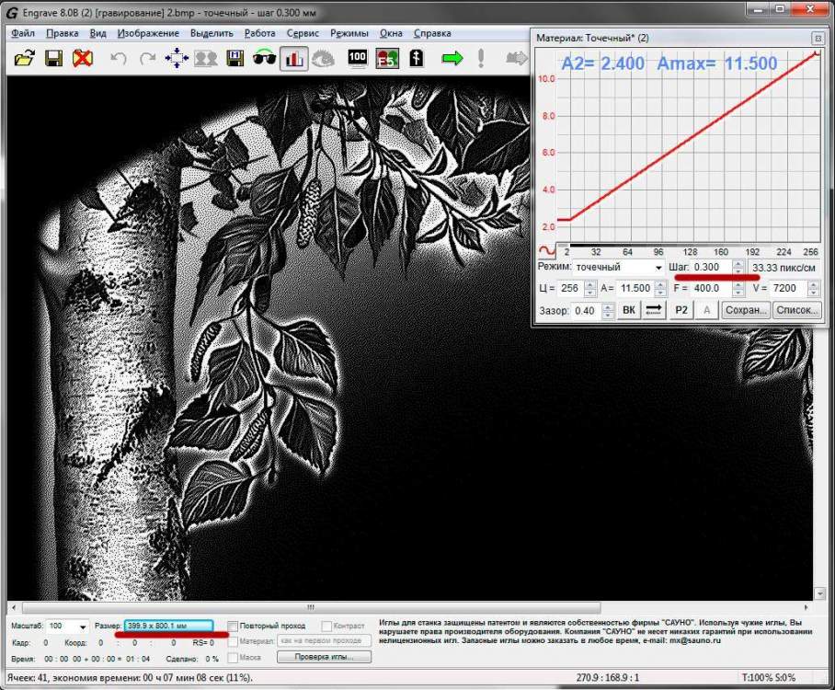Click the histogram bar chart icon
The image size is (835, 690).
(294, 58)
